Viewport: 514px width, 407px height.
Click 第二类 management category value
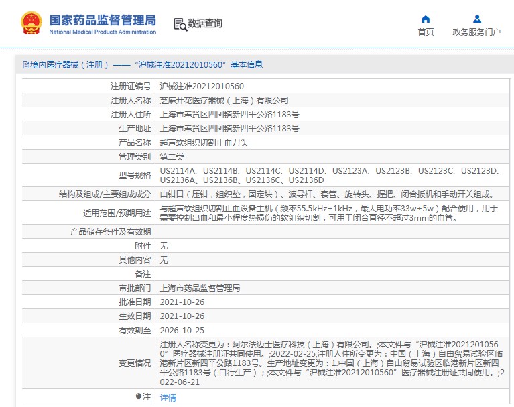coord(172,157)
